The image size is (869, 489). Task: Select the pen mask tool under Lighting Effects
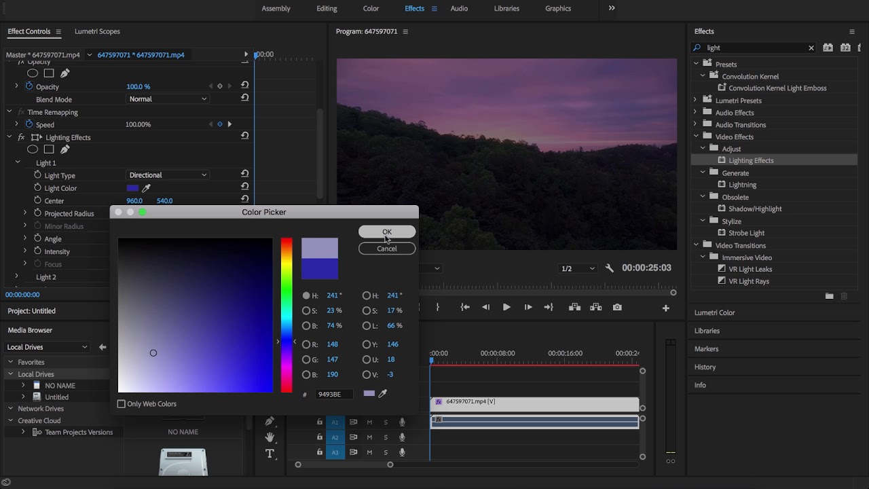[x=65, y=149]
